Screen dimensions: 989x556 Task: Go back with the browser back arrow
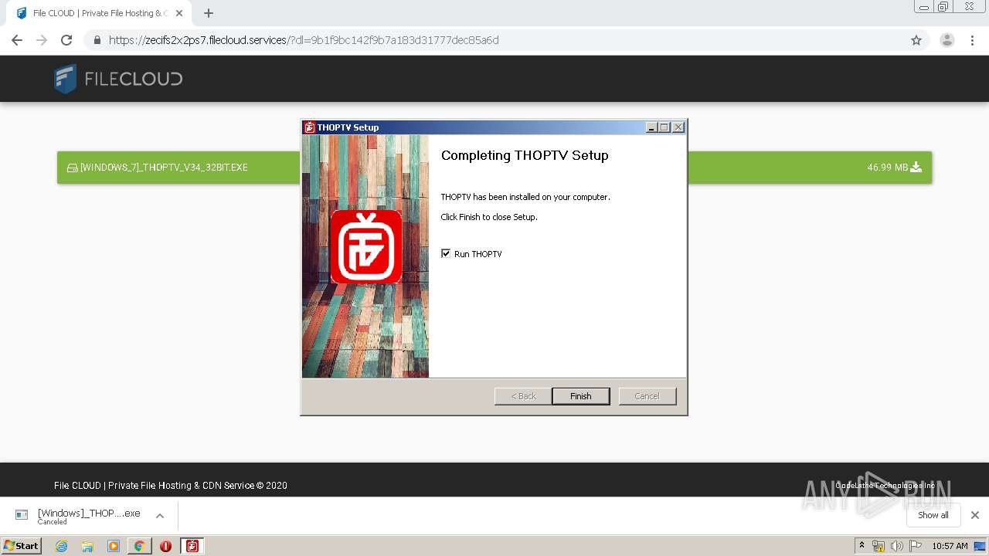tap(17, 40)
